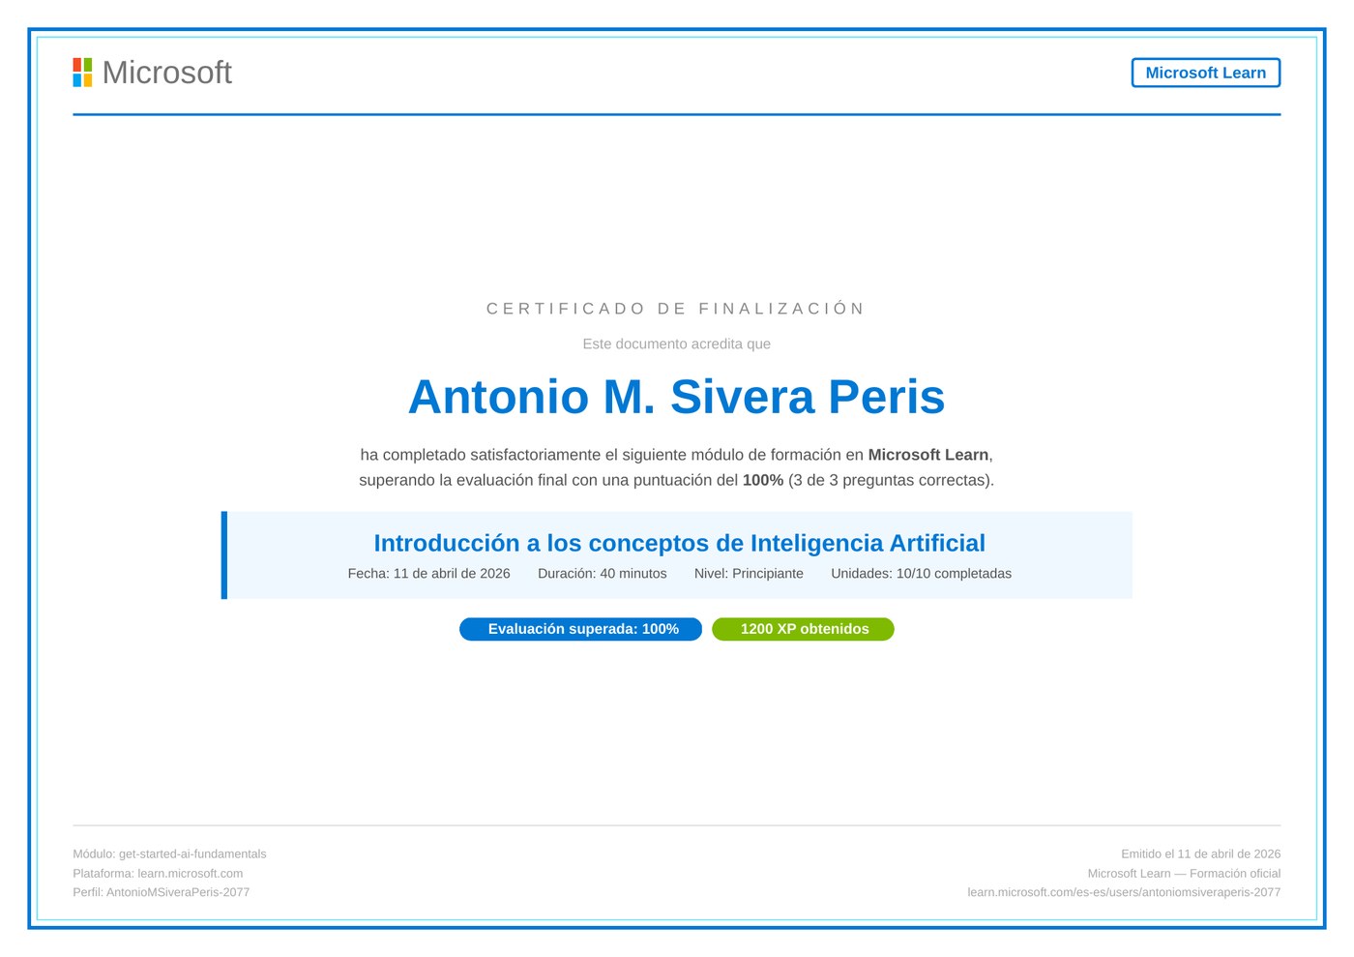Select the 'CERTIFICADO DE FINALIZACIÓN' heading
The height and width of the screenshot is (957, 1354).
click(676, 309)
